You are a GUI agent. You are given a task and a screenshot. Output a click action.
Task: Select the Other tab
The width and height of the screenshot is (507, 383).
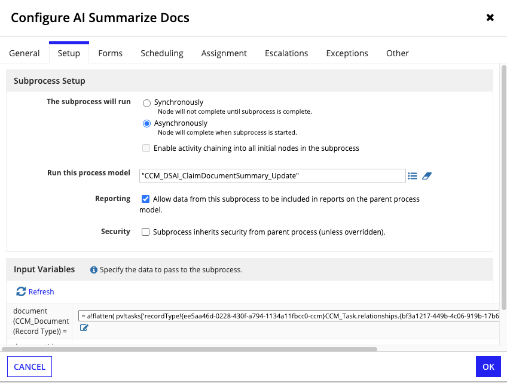pos(398,53)
